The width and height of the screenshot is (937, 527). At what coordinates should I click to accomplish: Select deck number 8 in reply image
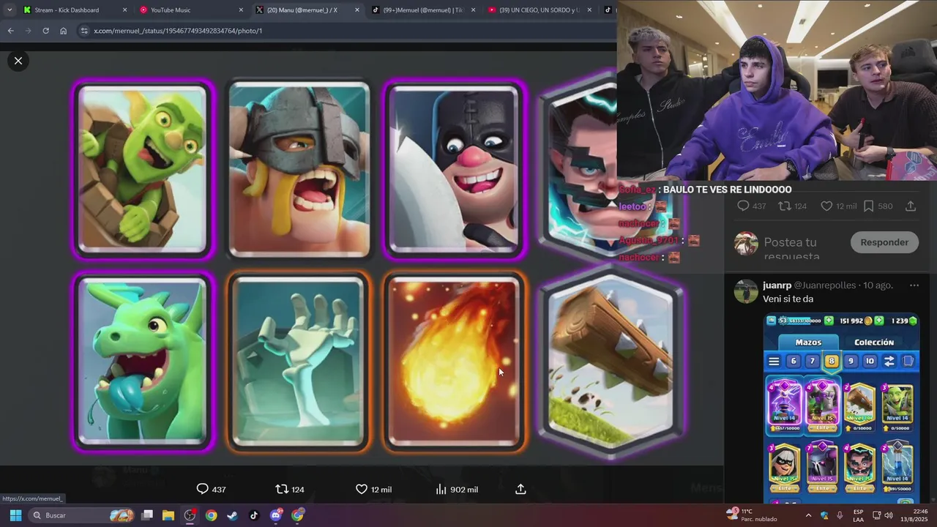[831, 361]
